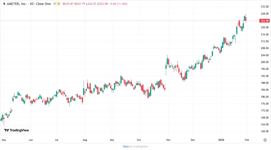
Task: Click the 164.00 price axis label
Action: click(265, 124)
